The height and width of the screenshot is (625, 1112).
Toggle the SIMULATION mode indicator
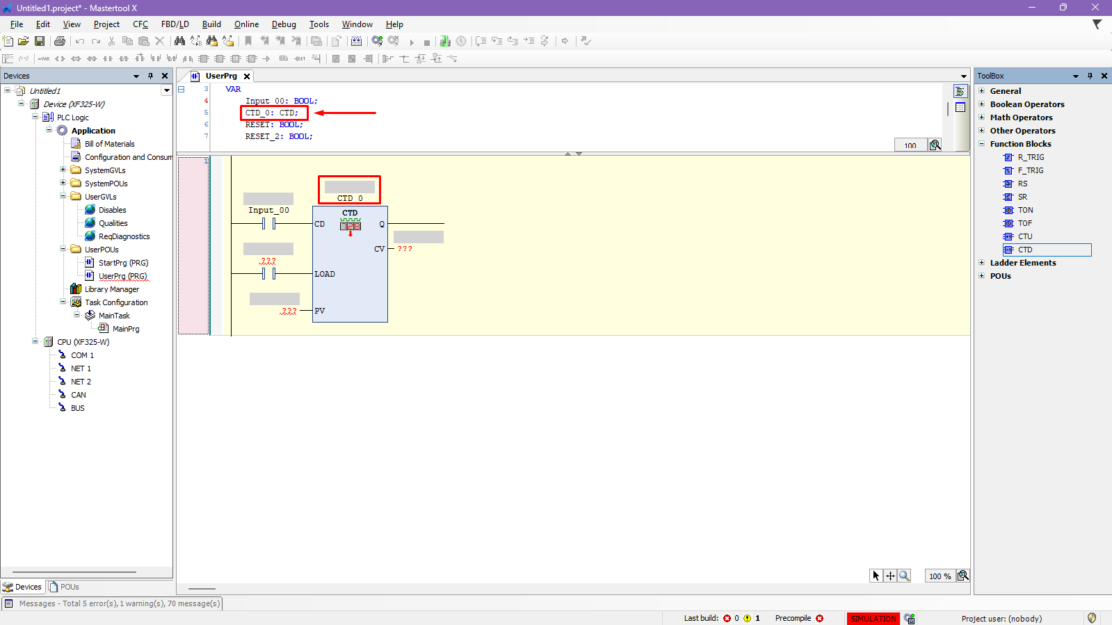[x=873, y=618]
